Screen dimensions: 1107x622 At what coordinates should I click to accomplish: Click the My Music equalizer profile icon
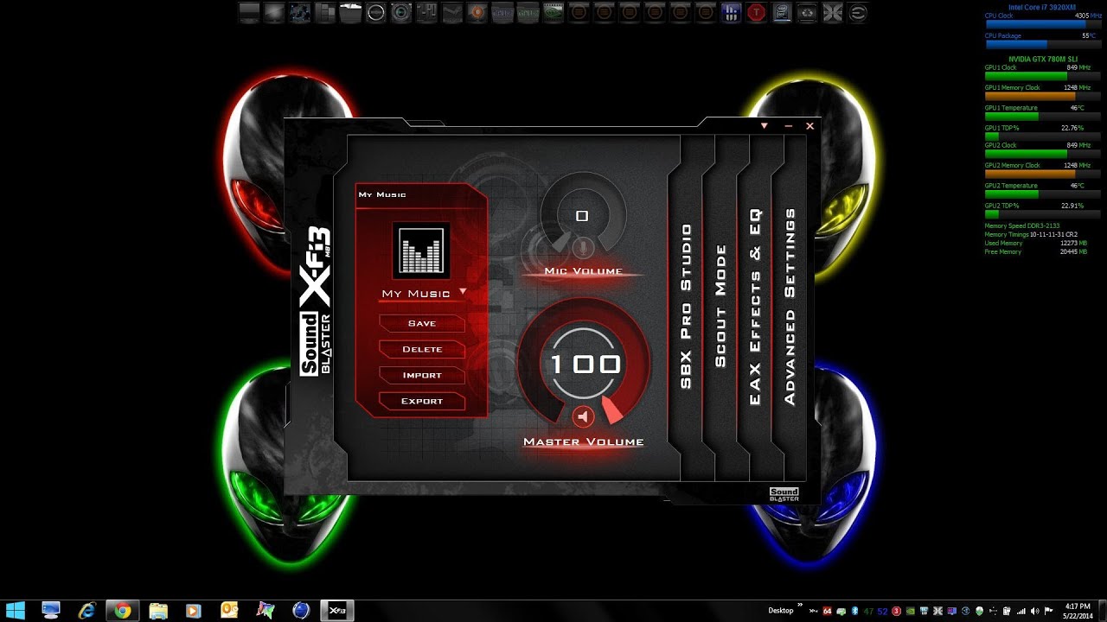(420, 250)
